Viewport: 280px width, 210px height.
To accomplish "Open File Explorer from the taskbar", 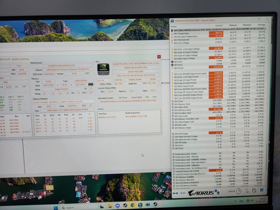I will pyautogui.click(x=110, y=206).
